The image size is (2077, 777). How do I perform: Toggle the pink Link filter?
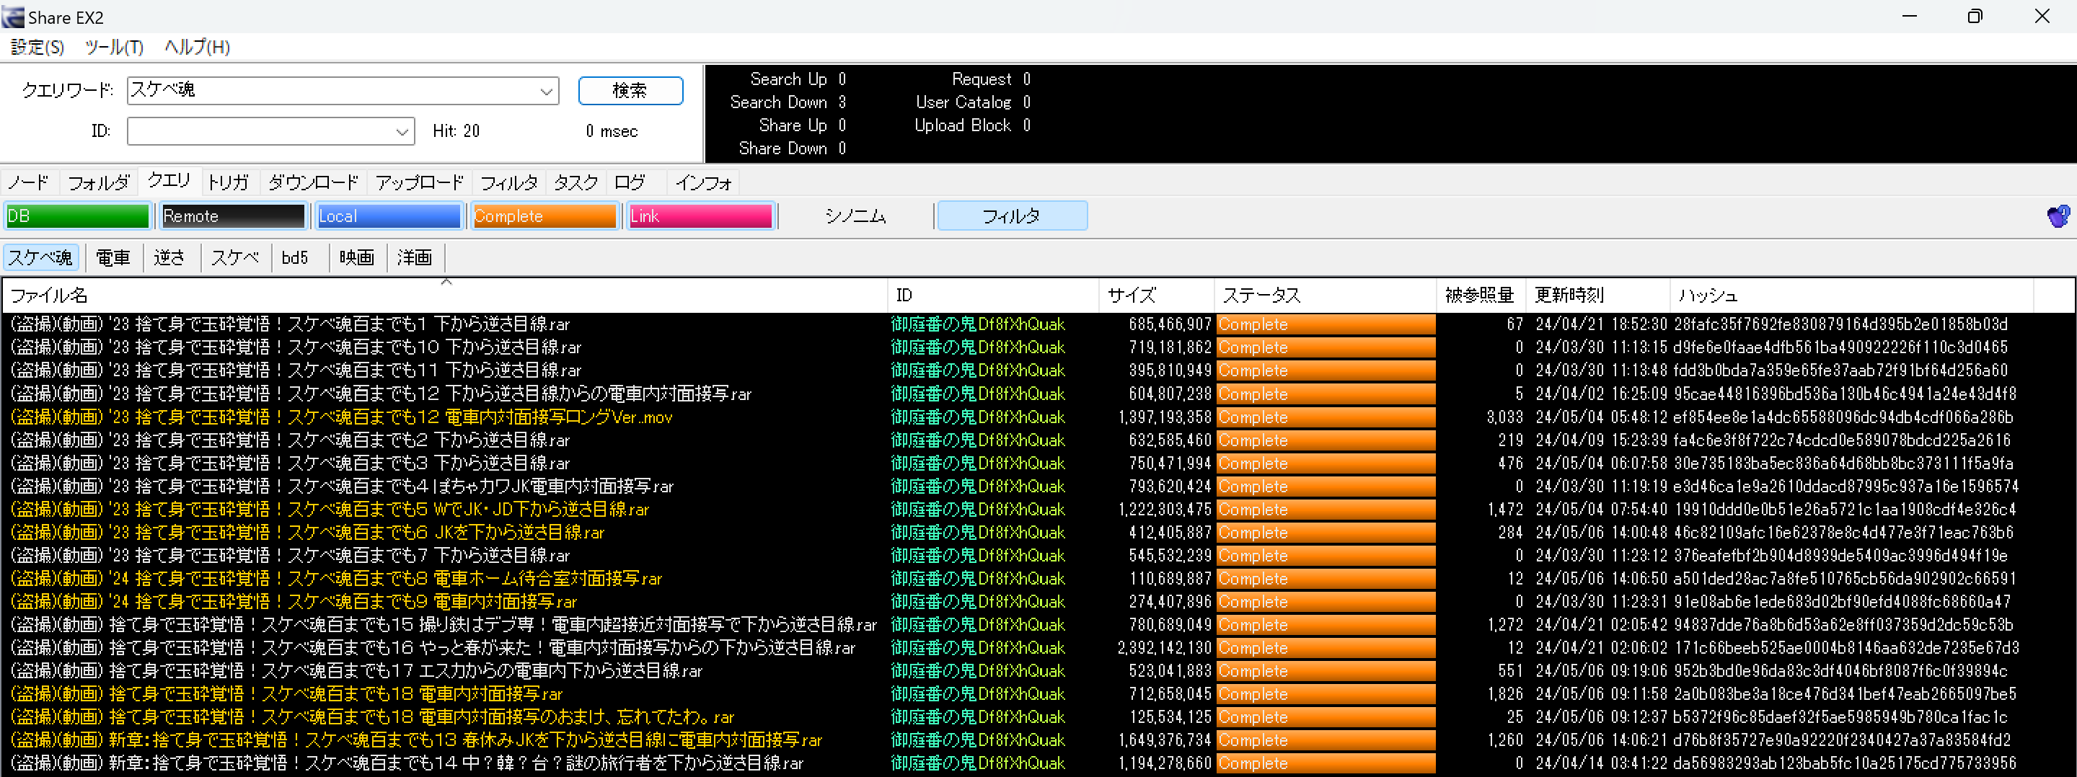point(700,216)
